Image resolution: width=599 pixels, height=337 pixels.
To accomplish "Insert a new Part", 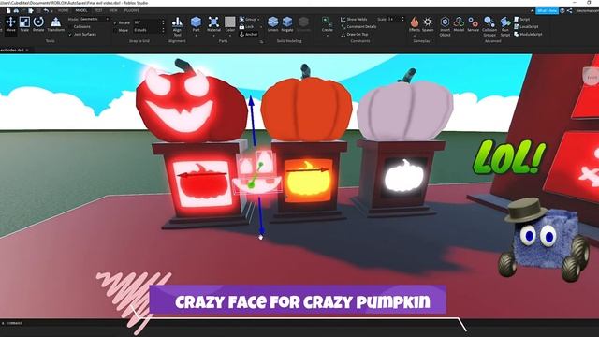I will click(x=196, y=23).
